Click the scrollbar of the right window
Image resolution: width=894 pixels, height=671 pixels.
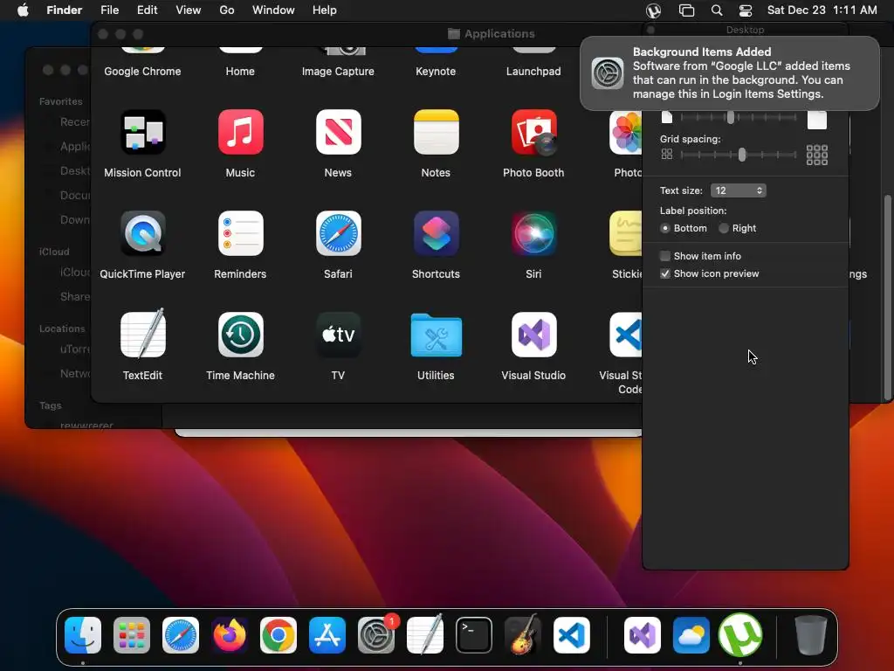(x=887, y=297)
